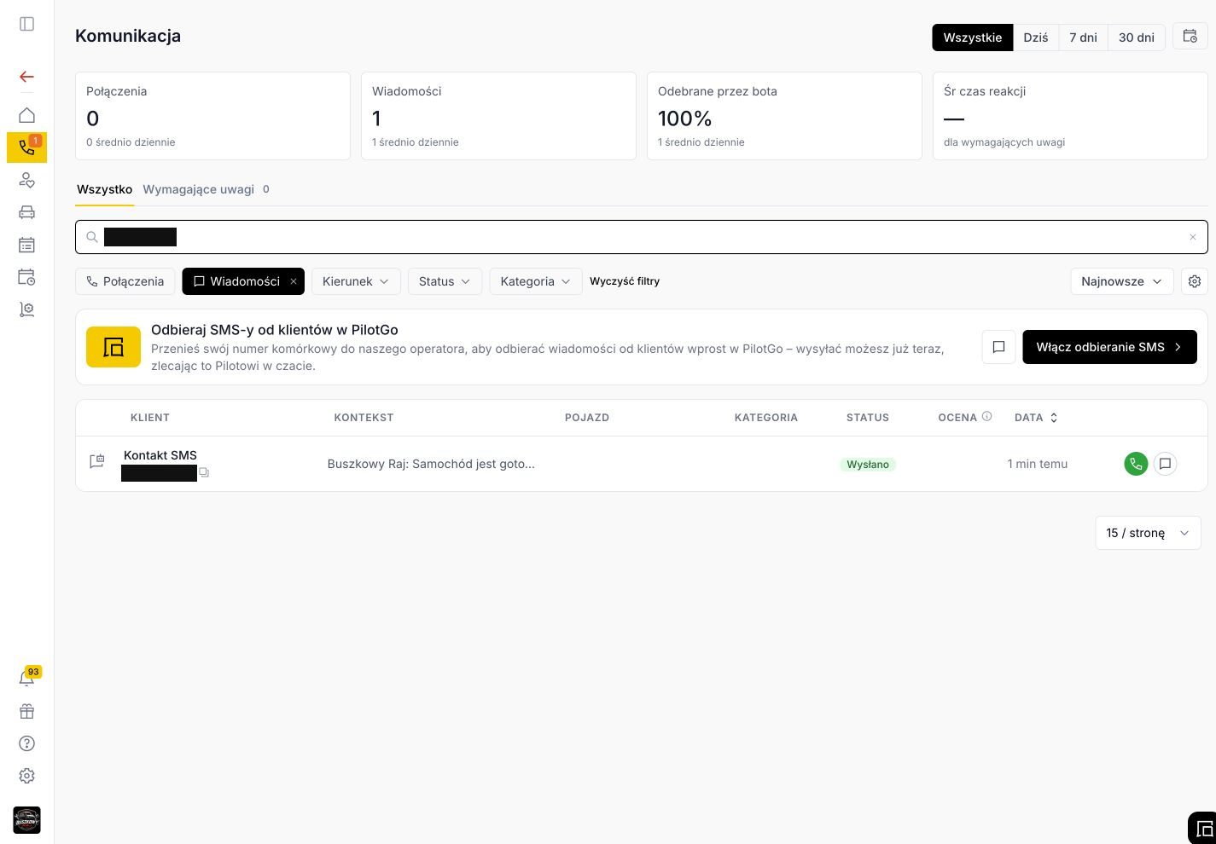Click the Włącz odbieranie SMS button
The image size is (1216, 844).
pyautogui.click(x=1109, y=347)
